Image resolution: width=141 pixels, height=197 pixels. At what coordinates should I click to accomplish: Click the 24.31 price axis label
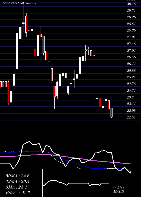pyautogui.click(x=131, y=90)
